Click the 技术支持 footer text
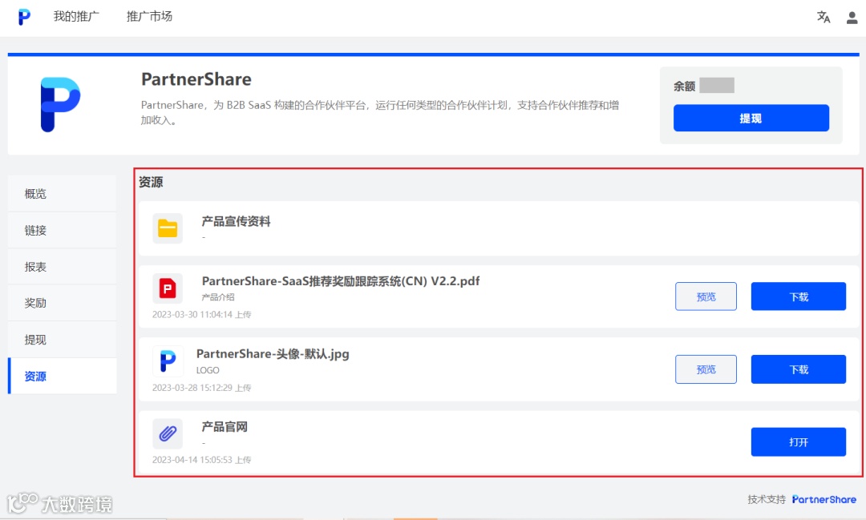866x520 pixels. click(x=767, y=500)
